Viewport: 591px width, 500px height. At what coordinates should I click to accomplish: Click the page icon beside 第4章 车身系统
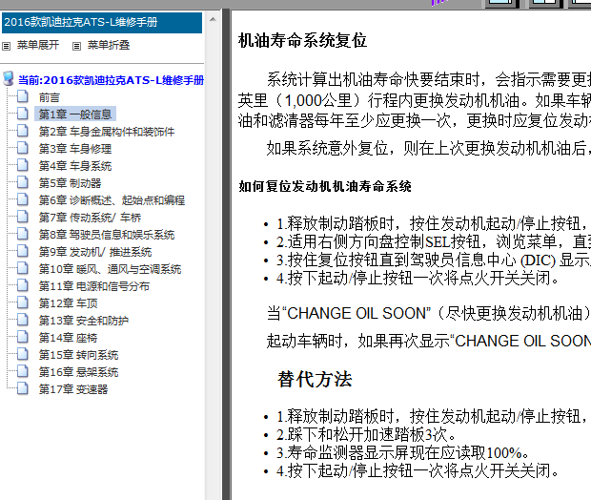click(23, 165)
